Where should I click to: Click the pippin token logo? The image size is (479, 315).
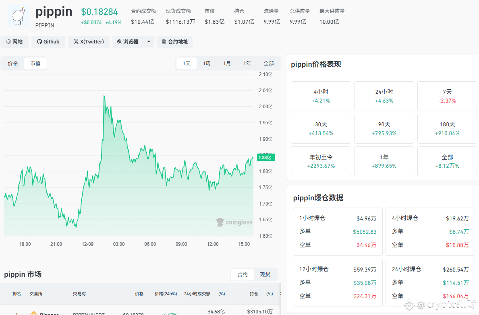click(19, 16)
